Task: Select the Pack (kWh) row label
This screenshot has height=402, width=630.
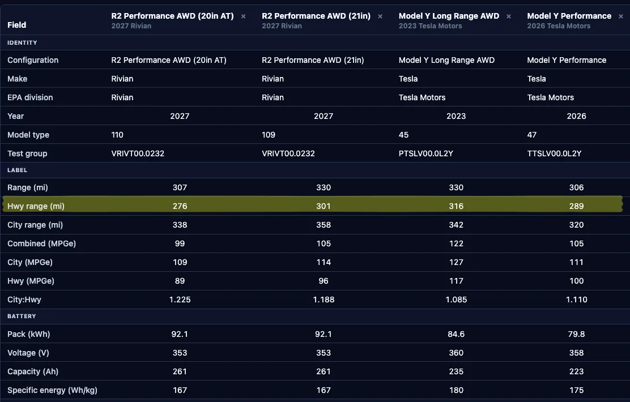Action: point(28,333)
